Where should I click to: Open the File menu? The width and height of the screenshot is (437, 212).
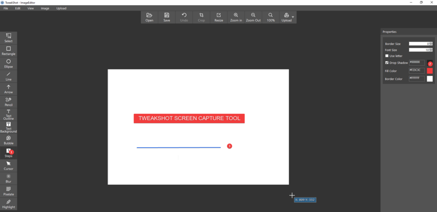(x=6, y=9)
